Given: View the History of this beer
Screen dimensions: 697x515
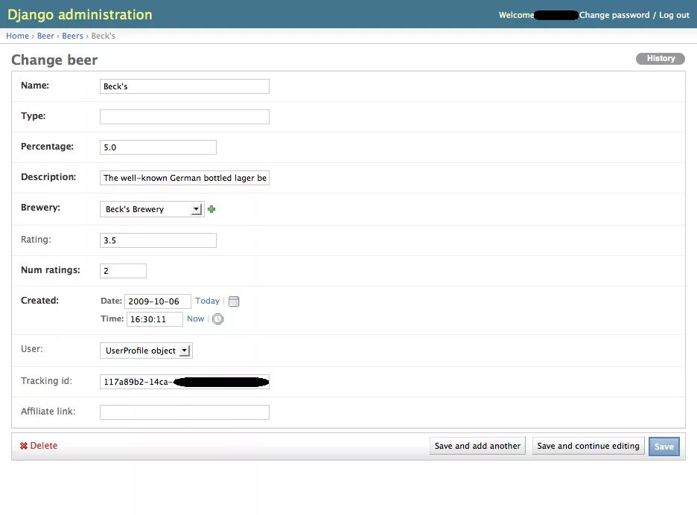Looking at the screenshot, I should 661,59.
